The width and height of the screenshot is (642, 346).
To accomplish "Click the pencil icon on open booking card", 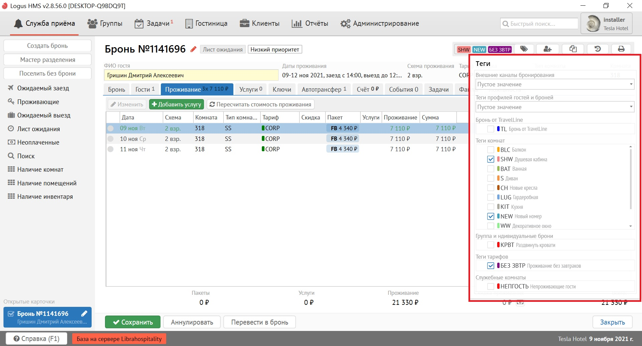I will point(84,314).
